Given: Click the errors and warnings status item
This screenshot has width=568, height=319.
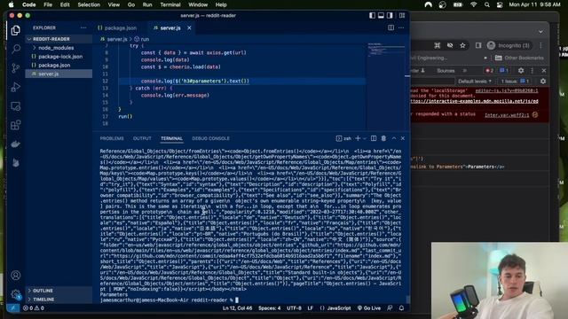Looking at the screenshot, I should pyautogui.click(x=34, y=308).
